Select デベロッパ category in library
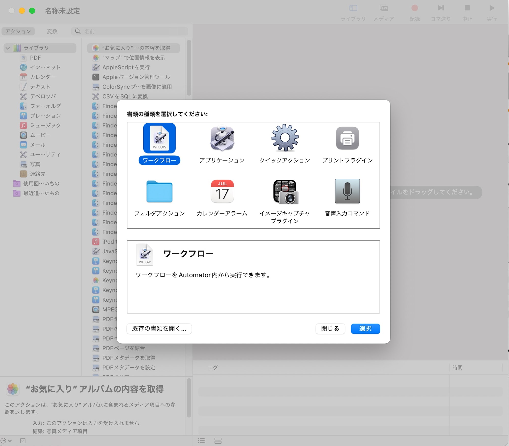Viewport: 509px width, 446px height. point(38,96)
